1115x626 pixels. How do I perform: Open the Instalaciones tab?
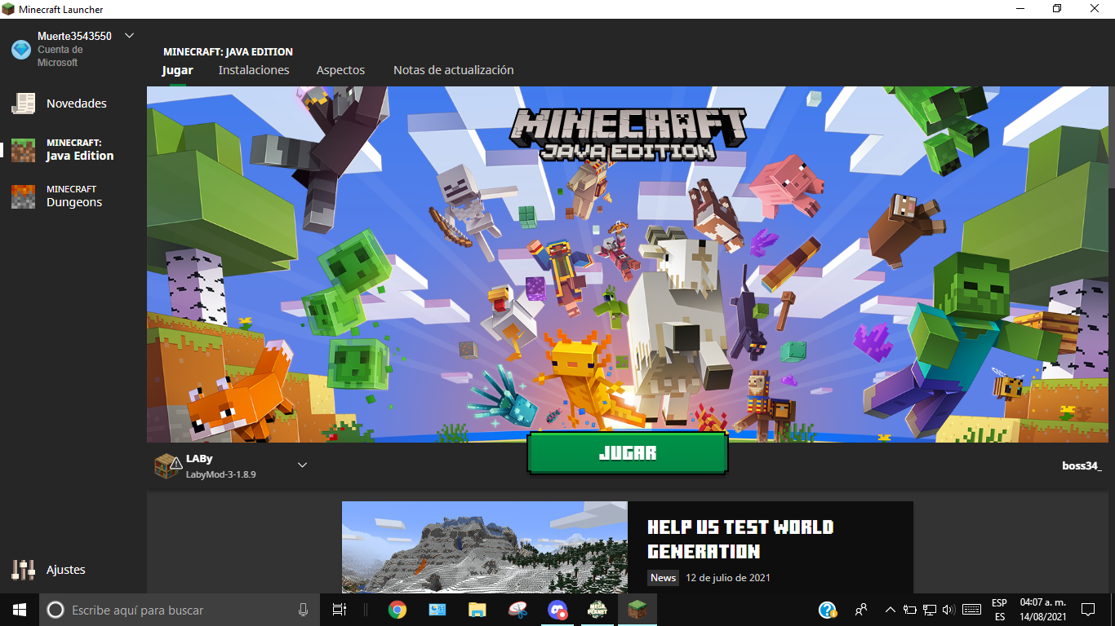(254, 70)
